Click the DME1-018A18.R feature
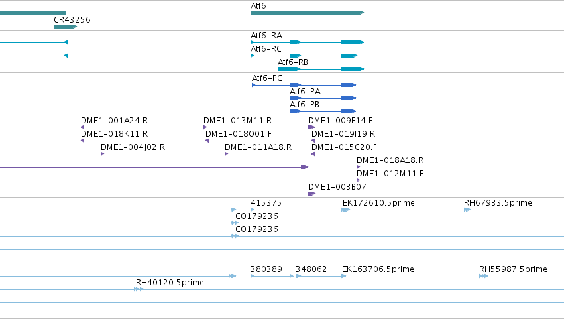Screen dimensions: 564x319 pos(359,167)
